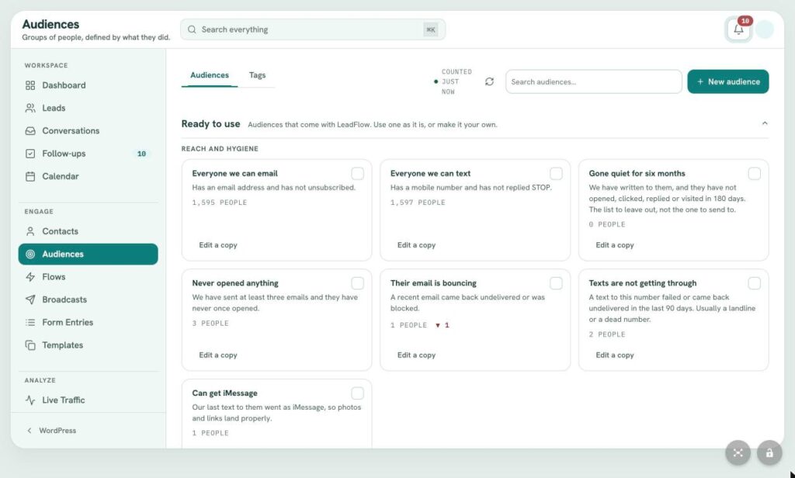Focus the 'Search everything' field

[x=313, y=29]
